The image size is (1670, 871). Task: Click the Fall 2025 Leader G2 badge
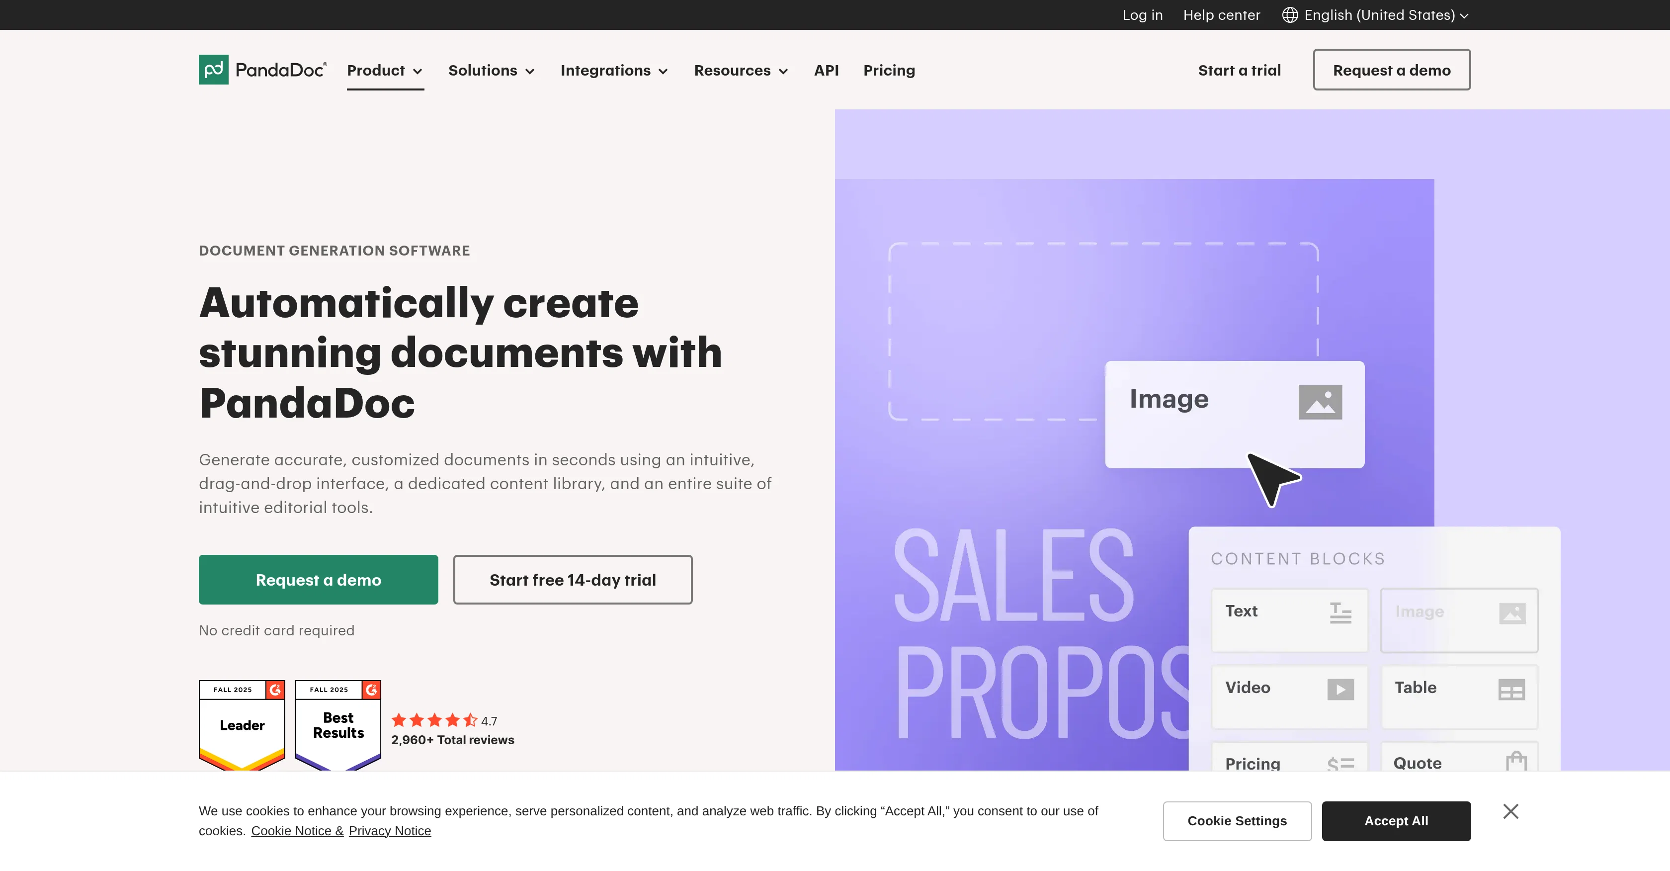click(242, 725)
